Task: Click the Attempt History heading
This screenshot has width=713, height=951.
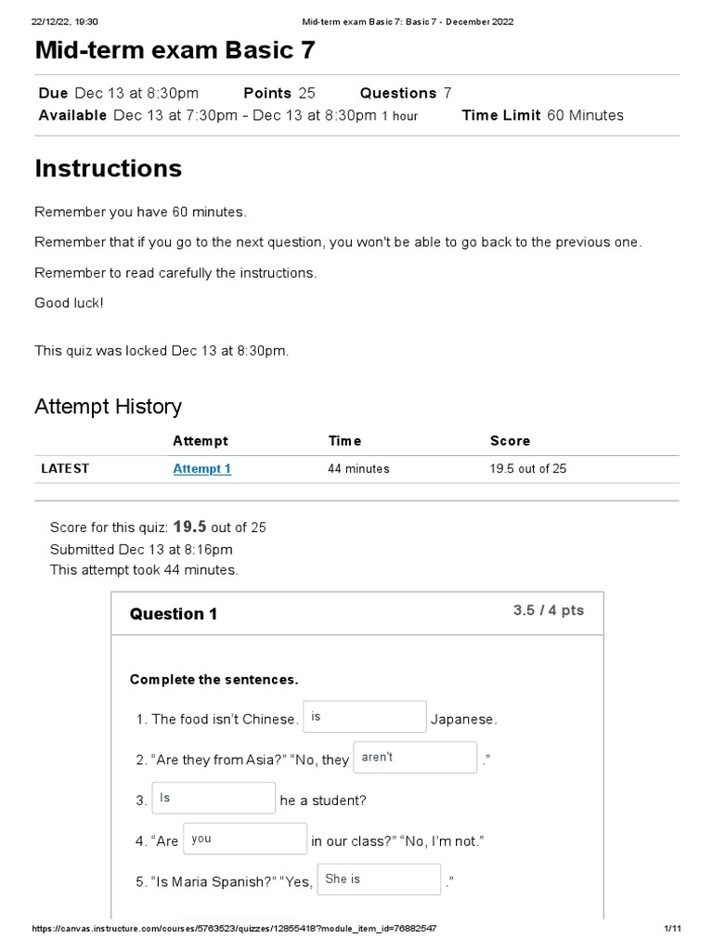Action: coord(108,407)
